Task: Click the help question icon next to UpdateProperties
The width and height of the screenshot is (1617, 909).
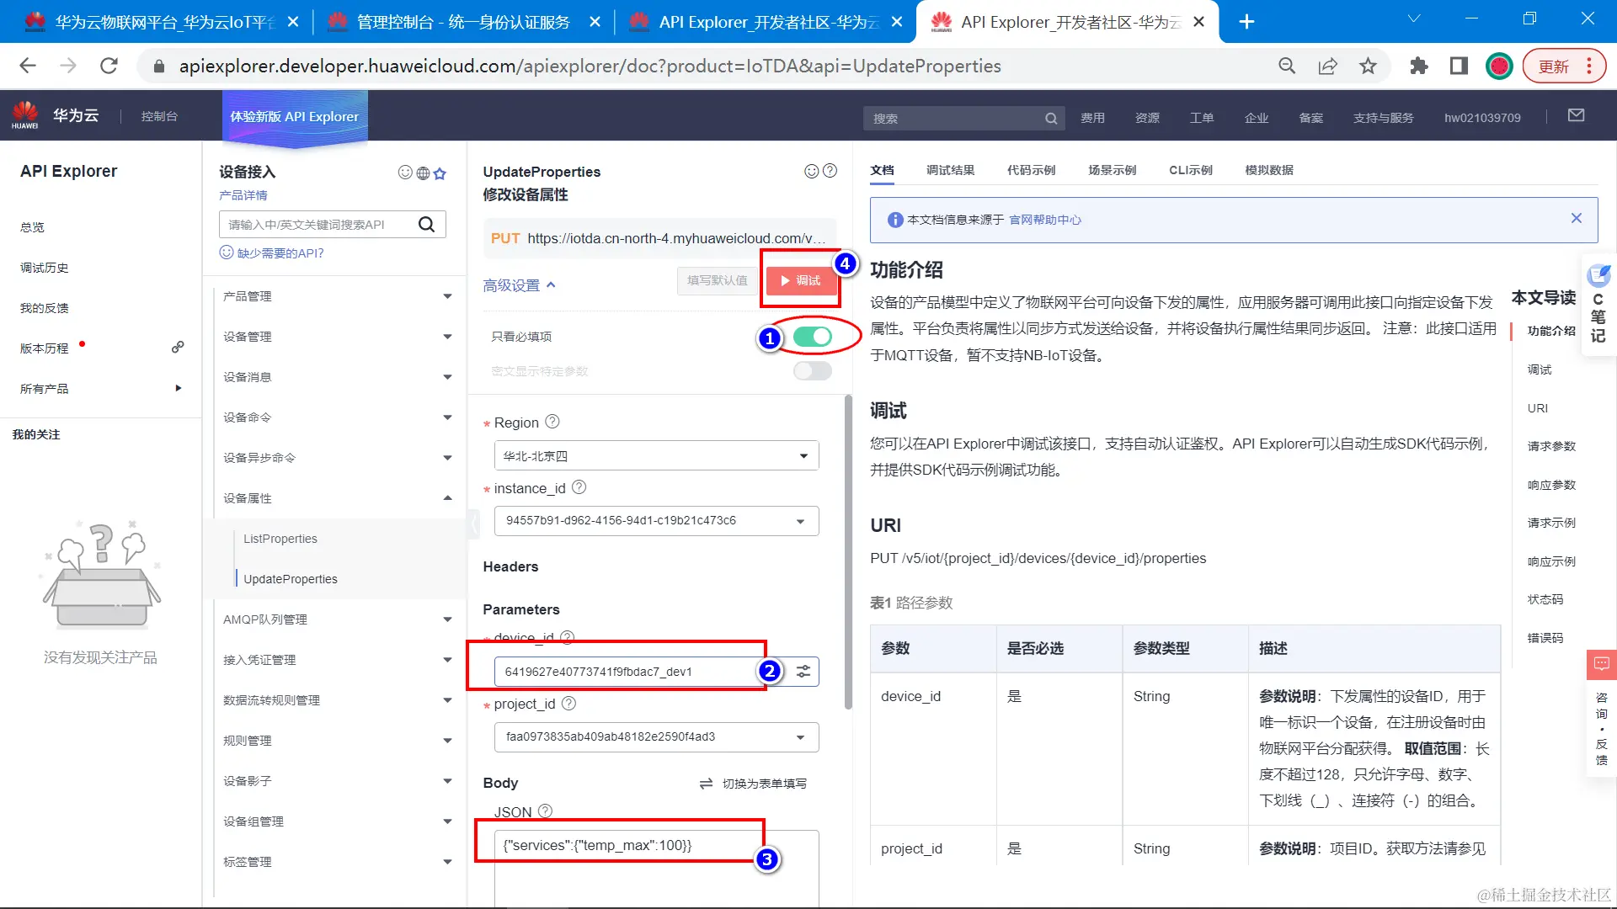Action: coord(830,171)
